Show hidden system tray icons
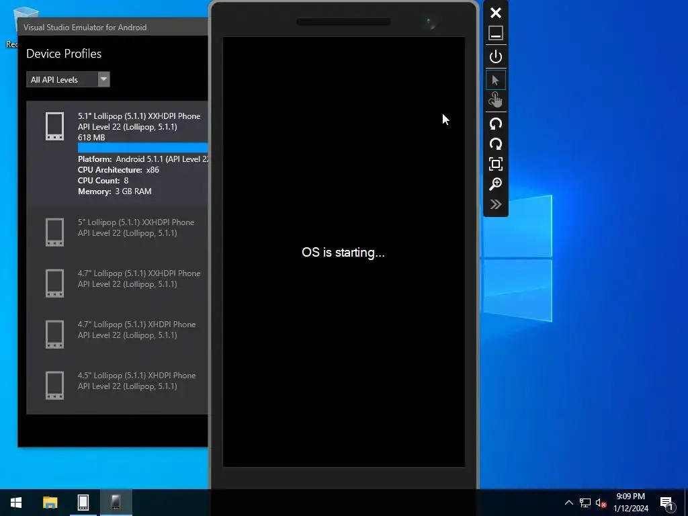This screenshot has width=688, height=516. [568, 503]
